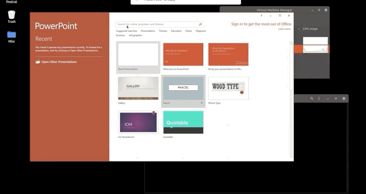Click the template search input field
This screenshot has height=194, width=366.
click(x=160, y=24)
